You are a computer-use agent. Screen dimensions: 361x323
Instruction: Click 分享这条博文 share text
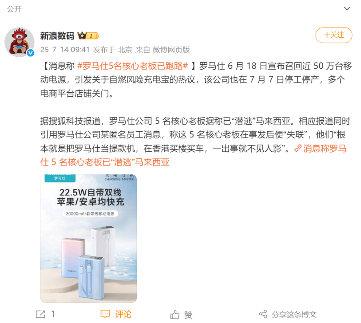pos(294,314)
